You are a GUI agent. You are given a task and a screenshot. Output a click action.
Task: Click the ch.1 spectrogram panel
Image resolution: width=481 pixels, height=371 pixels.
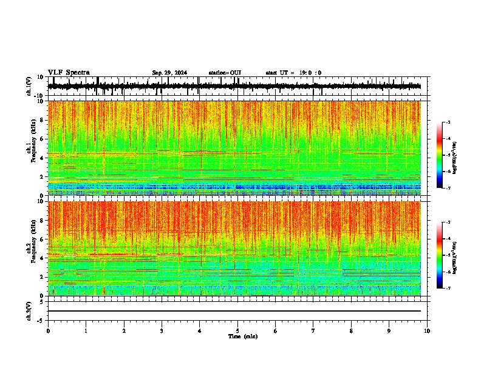tap(234, 148)
